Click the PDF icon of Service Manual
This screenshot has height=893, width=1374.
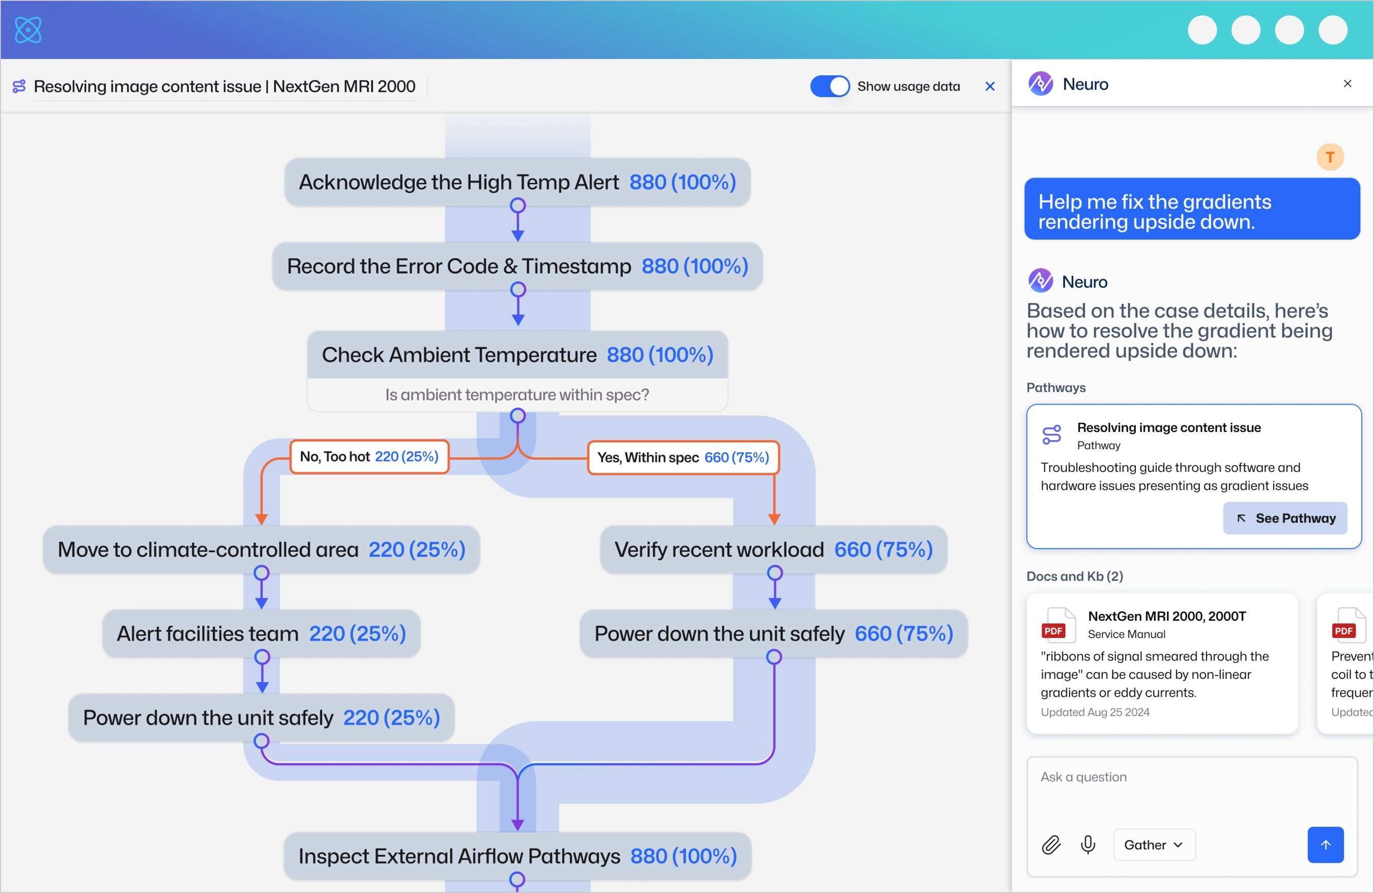[x=1057, y=625]
